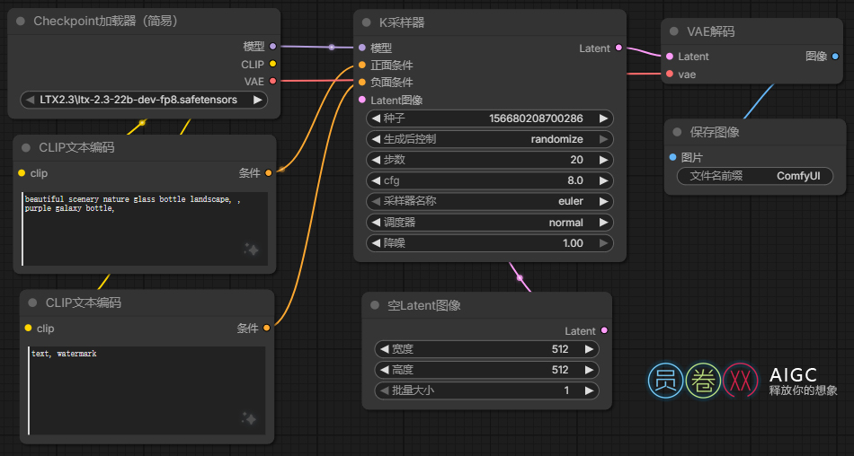This screenshot has height=456, width=854.
Task: Edit the 文件名前缀 ComfyUI field
Action: pyautogui.click(x=755, y=176)
